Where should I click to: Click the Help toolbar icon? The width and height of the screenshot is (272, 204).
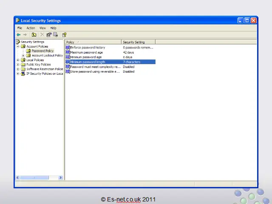pyautogui.click(x=64, y=35)
